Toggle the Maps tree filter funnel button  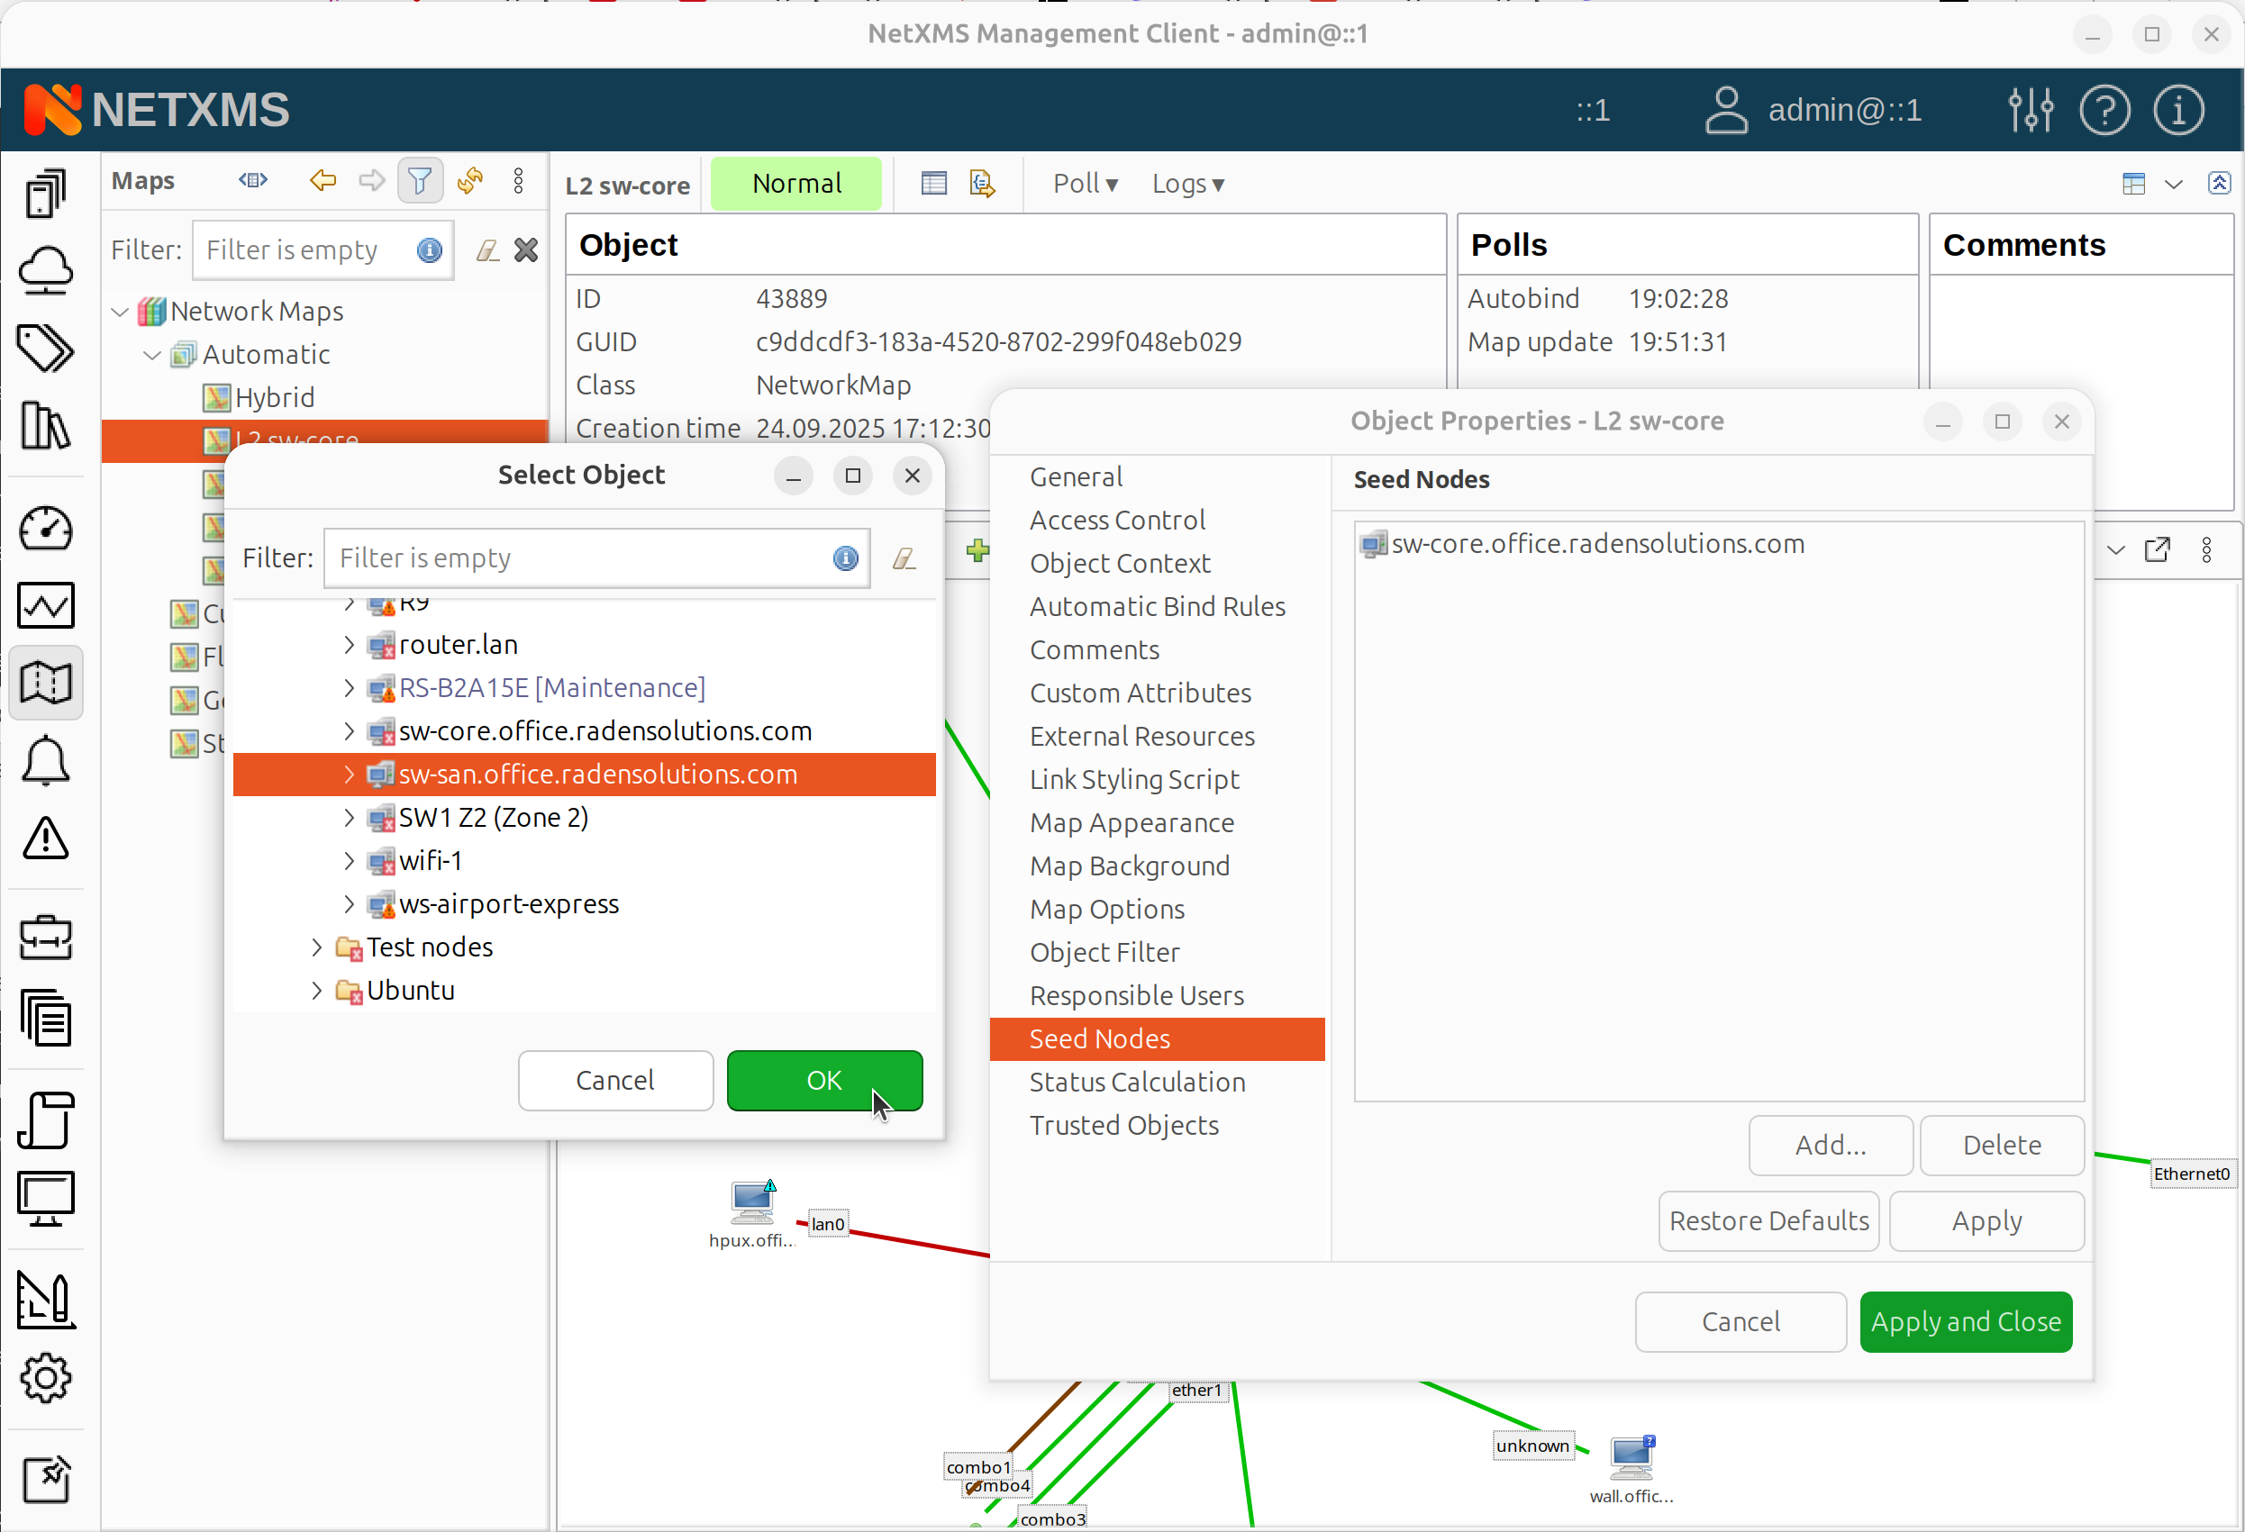point(420,181)
